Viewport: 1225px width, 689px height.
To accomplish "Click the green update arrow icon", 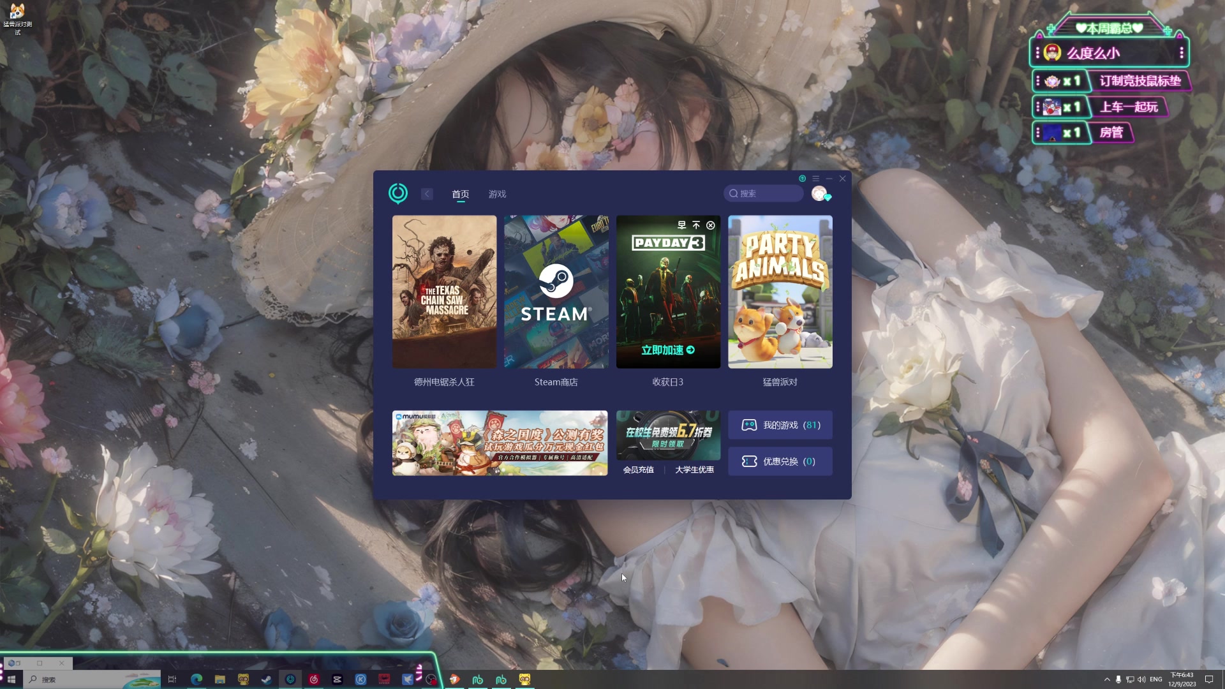I will [x=802, y=179].
